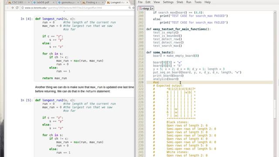This screenshot has width=279, height=157.
Task: Close the 'Longest run' browser tab
Action: [127, 3]
